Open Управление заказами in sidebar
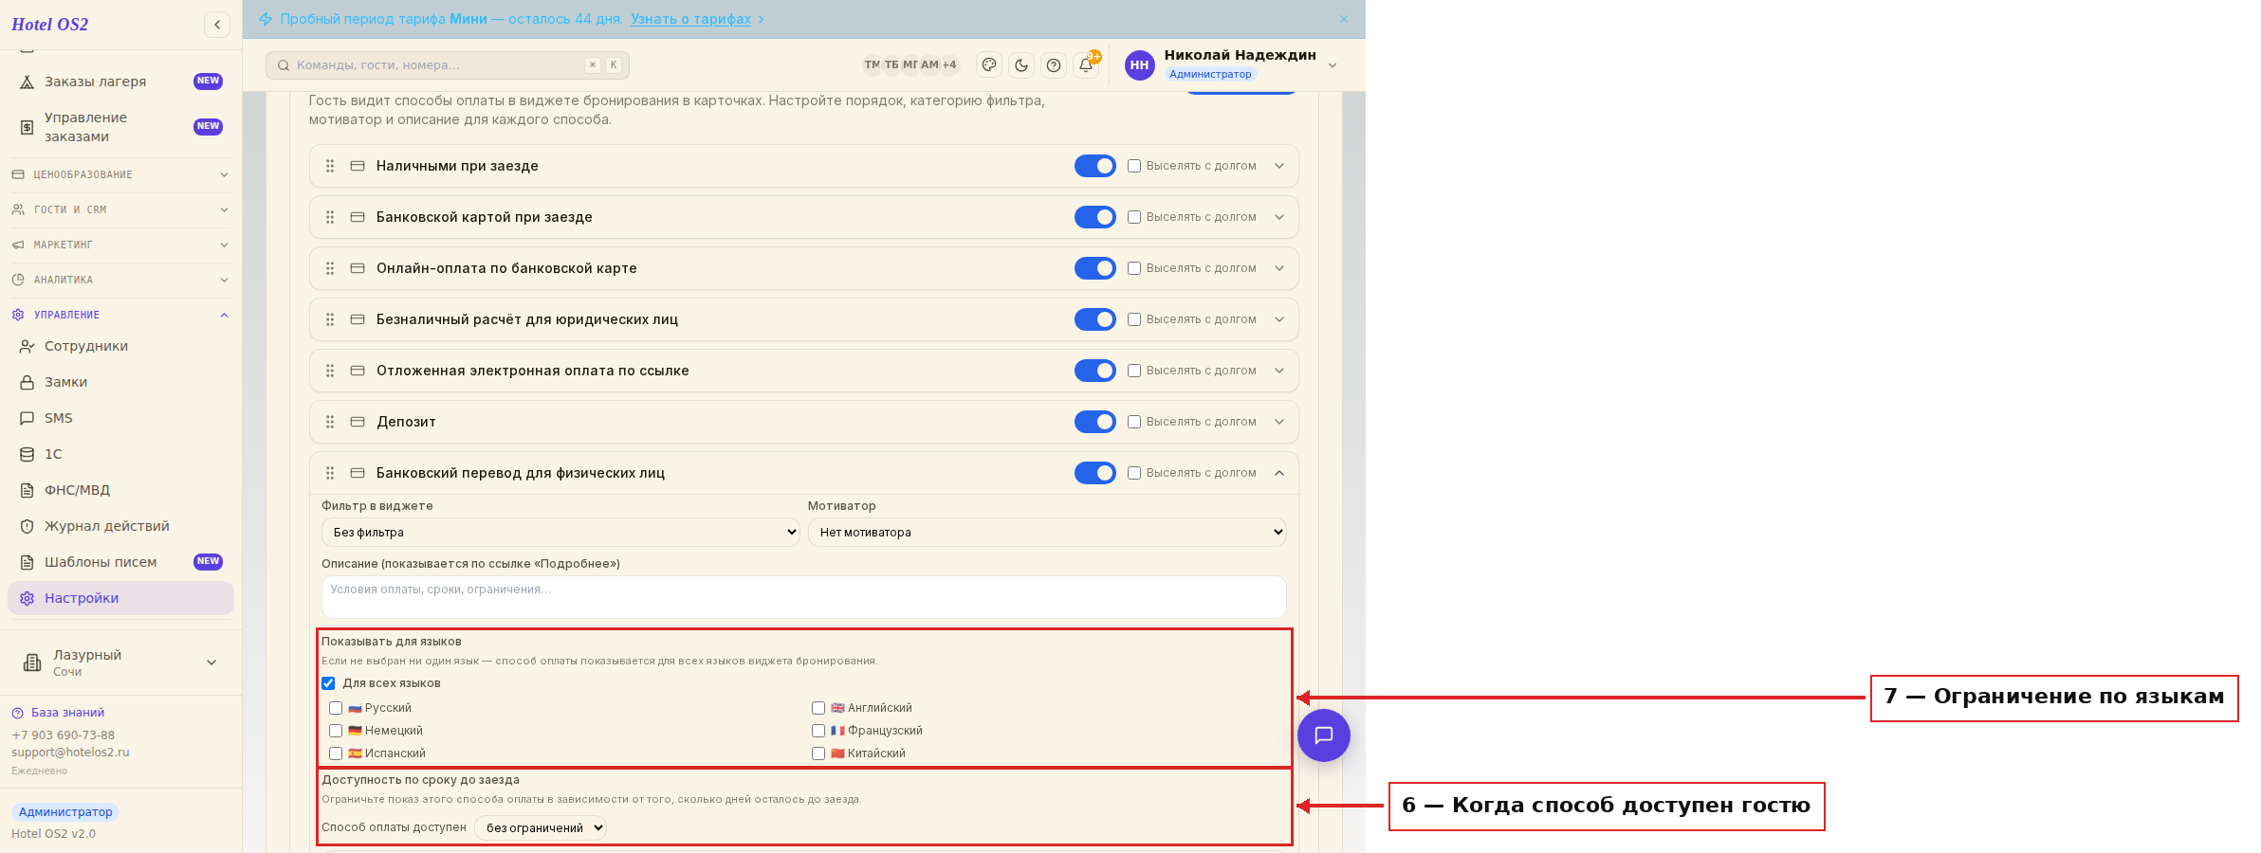The width and height of the screenshot is (2261, 853). coord(120,127)
